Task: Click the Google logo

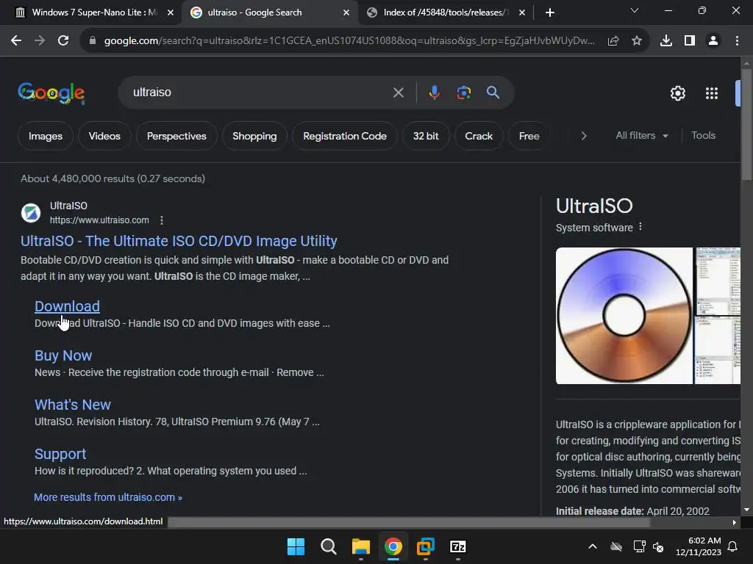Action: coord(51,93)
